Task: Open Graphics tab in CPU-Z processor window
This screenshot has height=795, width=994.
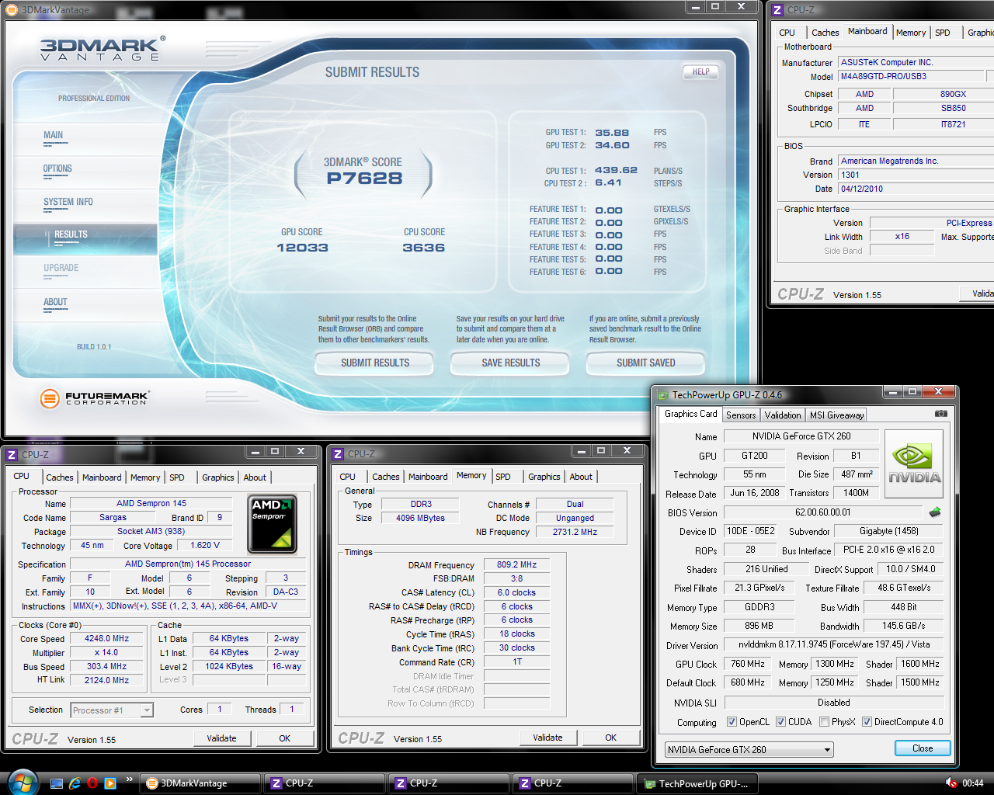Action: [x=218, y=477]
